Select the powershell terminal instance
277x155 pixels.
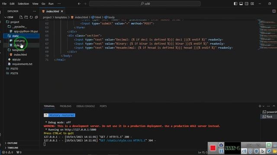point(269,112)
